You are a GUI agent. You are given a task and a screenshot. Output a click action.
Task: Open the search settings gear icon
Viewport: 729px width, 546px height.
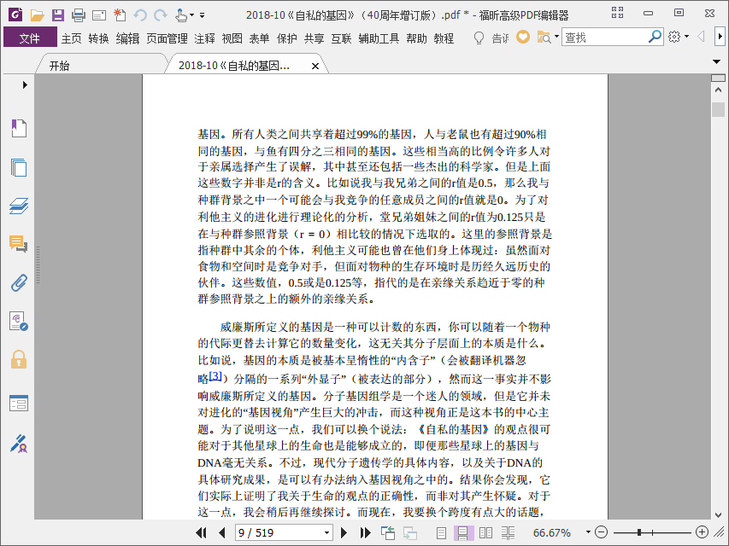[674, 37]
